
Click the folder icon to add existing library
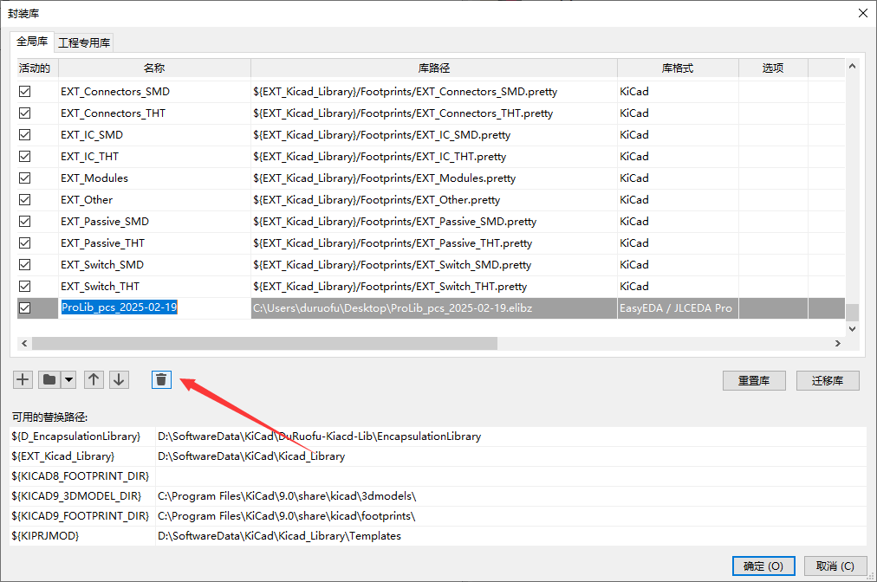[49, 379]
